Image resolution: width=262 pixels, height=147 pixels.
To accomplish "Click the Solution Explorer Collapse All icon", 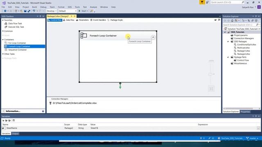I will pos(253,20).
